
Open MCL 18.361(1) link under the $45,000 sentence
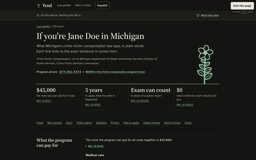click(x=96, y=146)
